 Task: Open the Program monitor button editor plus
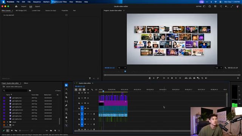tap(238, 78)
